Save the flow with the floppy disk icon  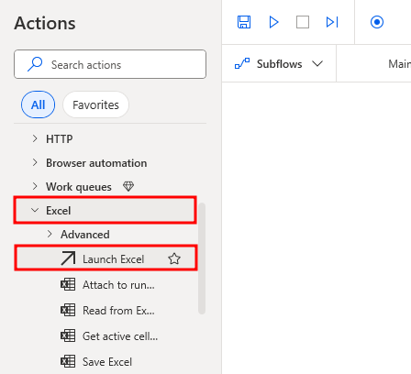(244, 22)
